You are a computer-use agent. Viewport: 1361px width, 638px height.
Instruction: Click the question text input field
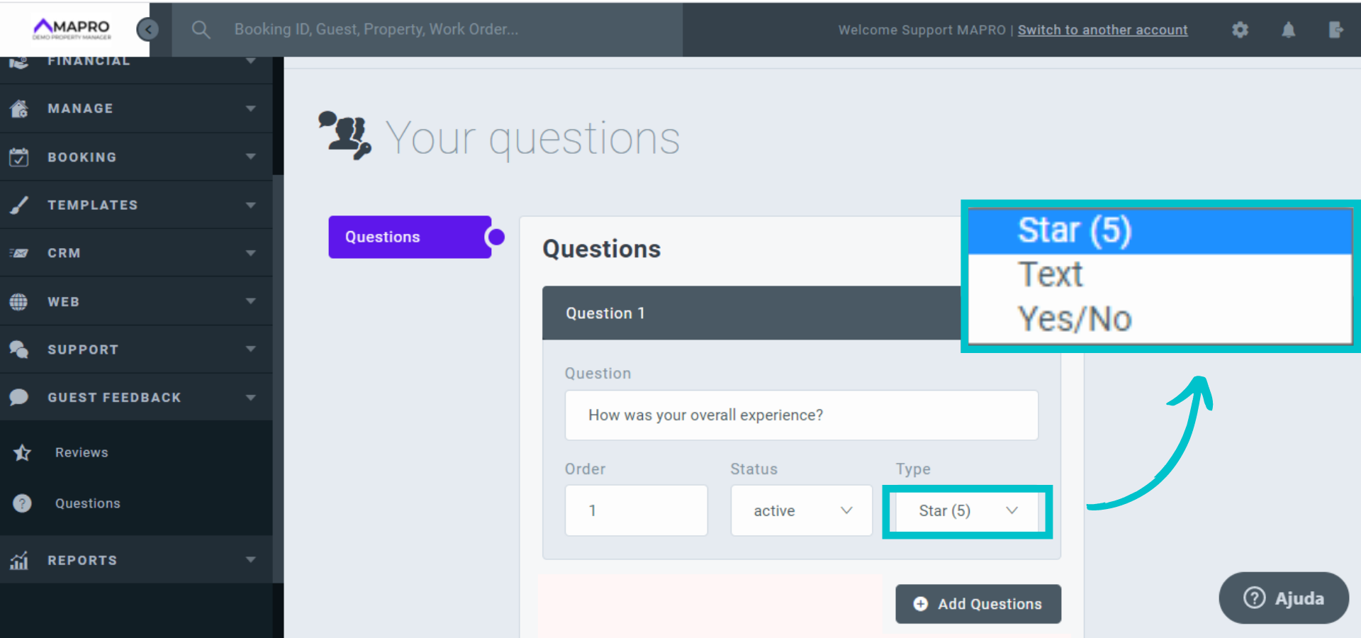tap(801, 415)
